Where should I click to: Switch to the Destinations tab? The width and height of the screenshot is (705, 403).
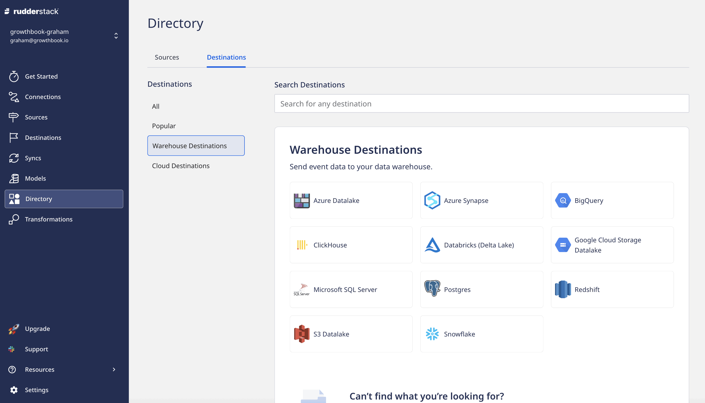[226, 57]
